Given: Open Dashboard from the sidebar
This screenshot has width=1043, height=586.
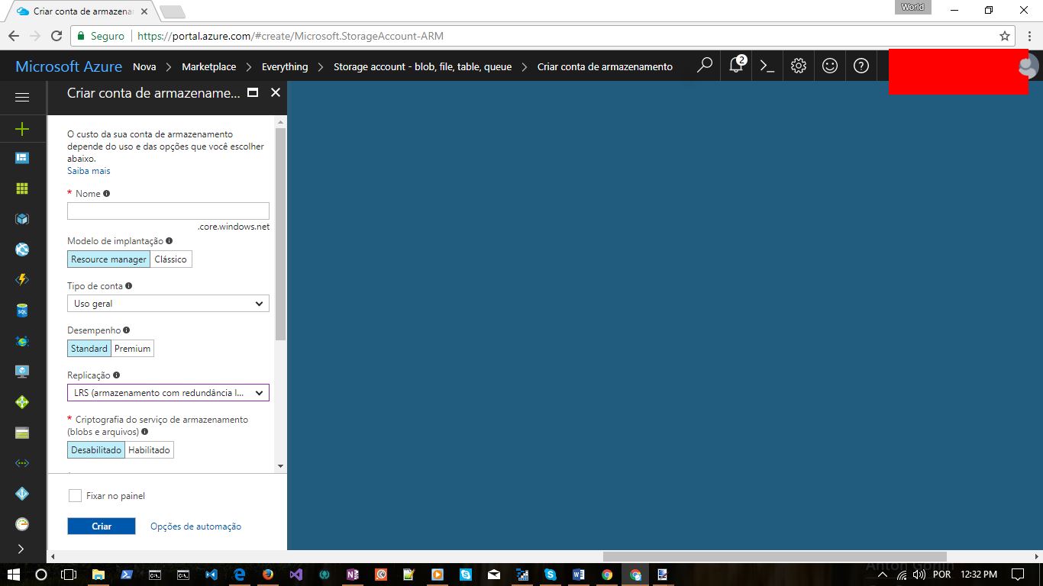Looking at the screenshot, I should (x=22, y=158).
